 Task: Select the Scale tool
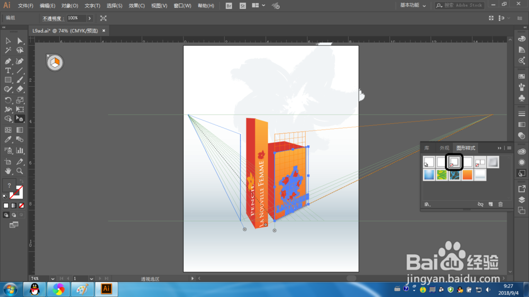20,100
